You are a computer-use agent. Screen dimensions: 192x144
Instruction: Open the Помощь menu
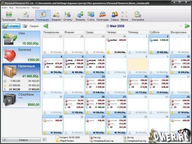tap(36, 8)
